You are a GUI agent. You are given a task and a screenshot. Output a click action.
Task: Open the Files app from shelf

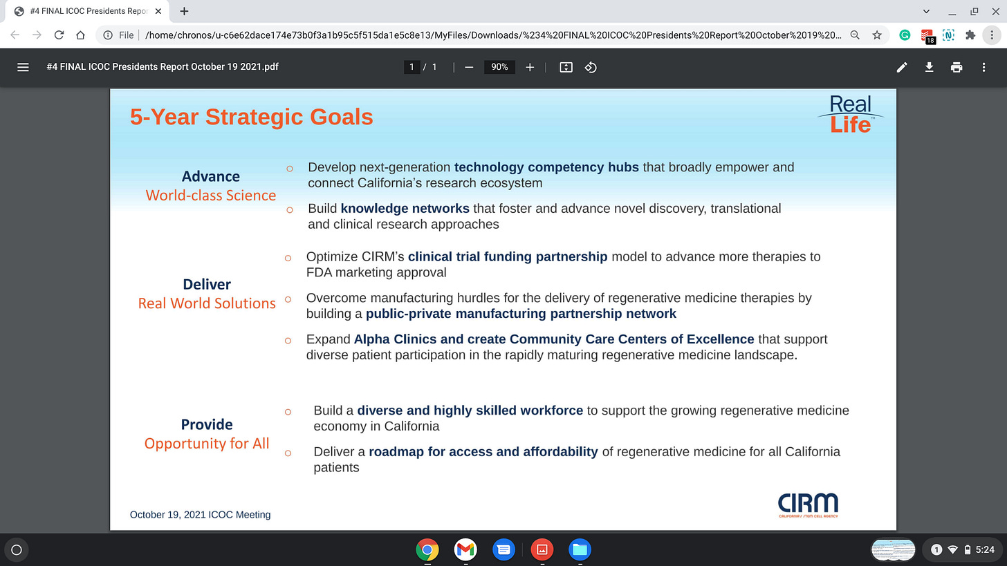580,550
